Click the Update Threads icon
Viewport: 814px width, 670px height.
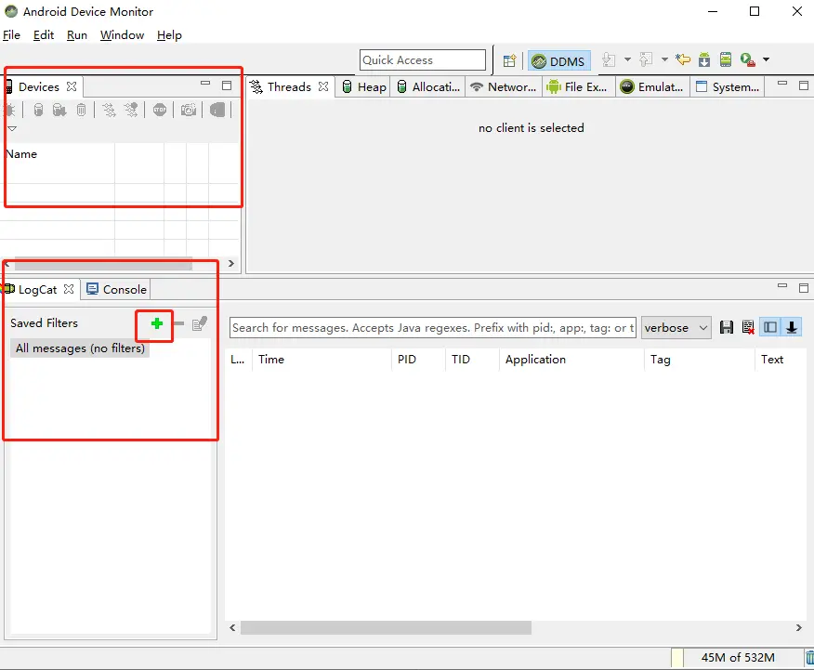[x=109, y=110]
